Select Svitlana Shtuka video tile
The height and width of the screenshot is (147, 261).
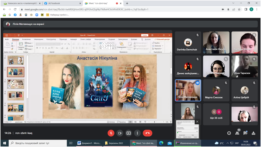tap(244, 43)
